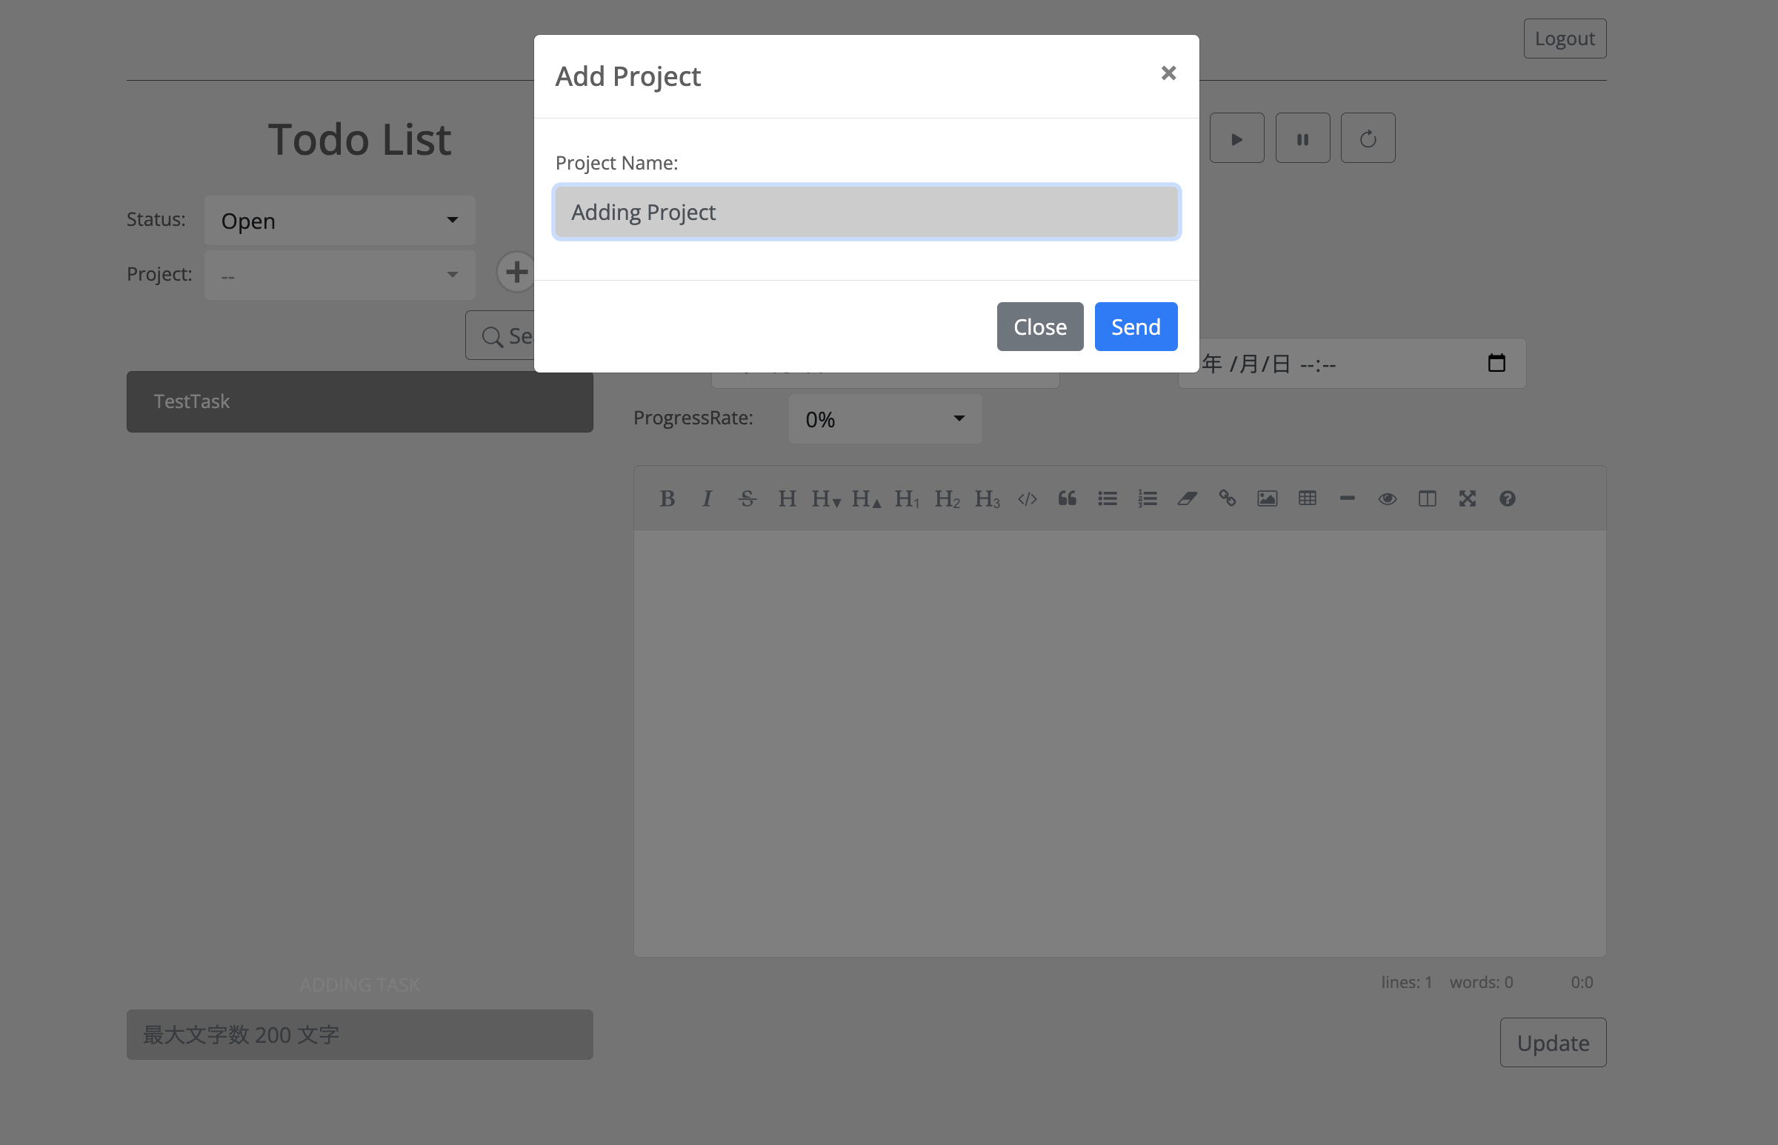1778x1145 pixels.
Task: Click the gray Close button
Action: [1039, 327]
